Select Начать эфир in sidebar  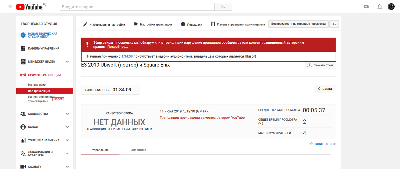pyautogui.click(x=37, y=85)
